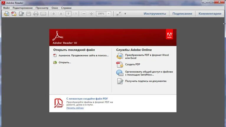Click the Zoom in plus icon
This screenshot has width=226, height=127.
[x=91, y=14]
